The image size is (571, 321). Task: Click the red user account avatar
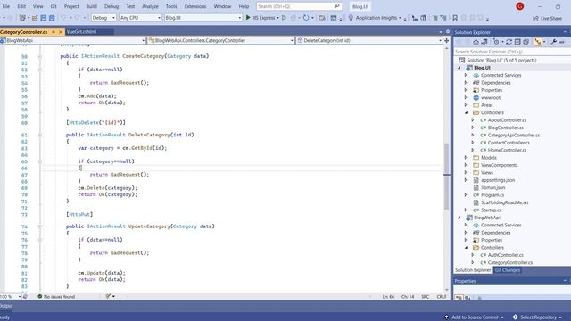coord(520,6)
